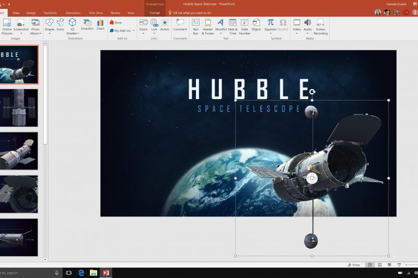Open Header & Footer settings
The image size is (418, 278).
207,27
